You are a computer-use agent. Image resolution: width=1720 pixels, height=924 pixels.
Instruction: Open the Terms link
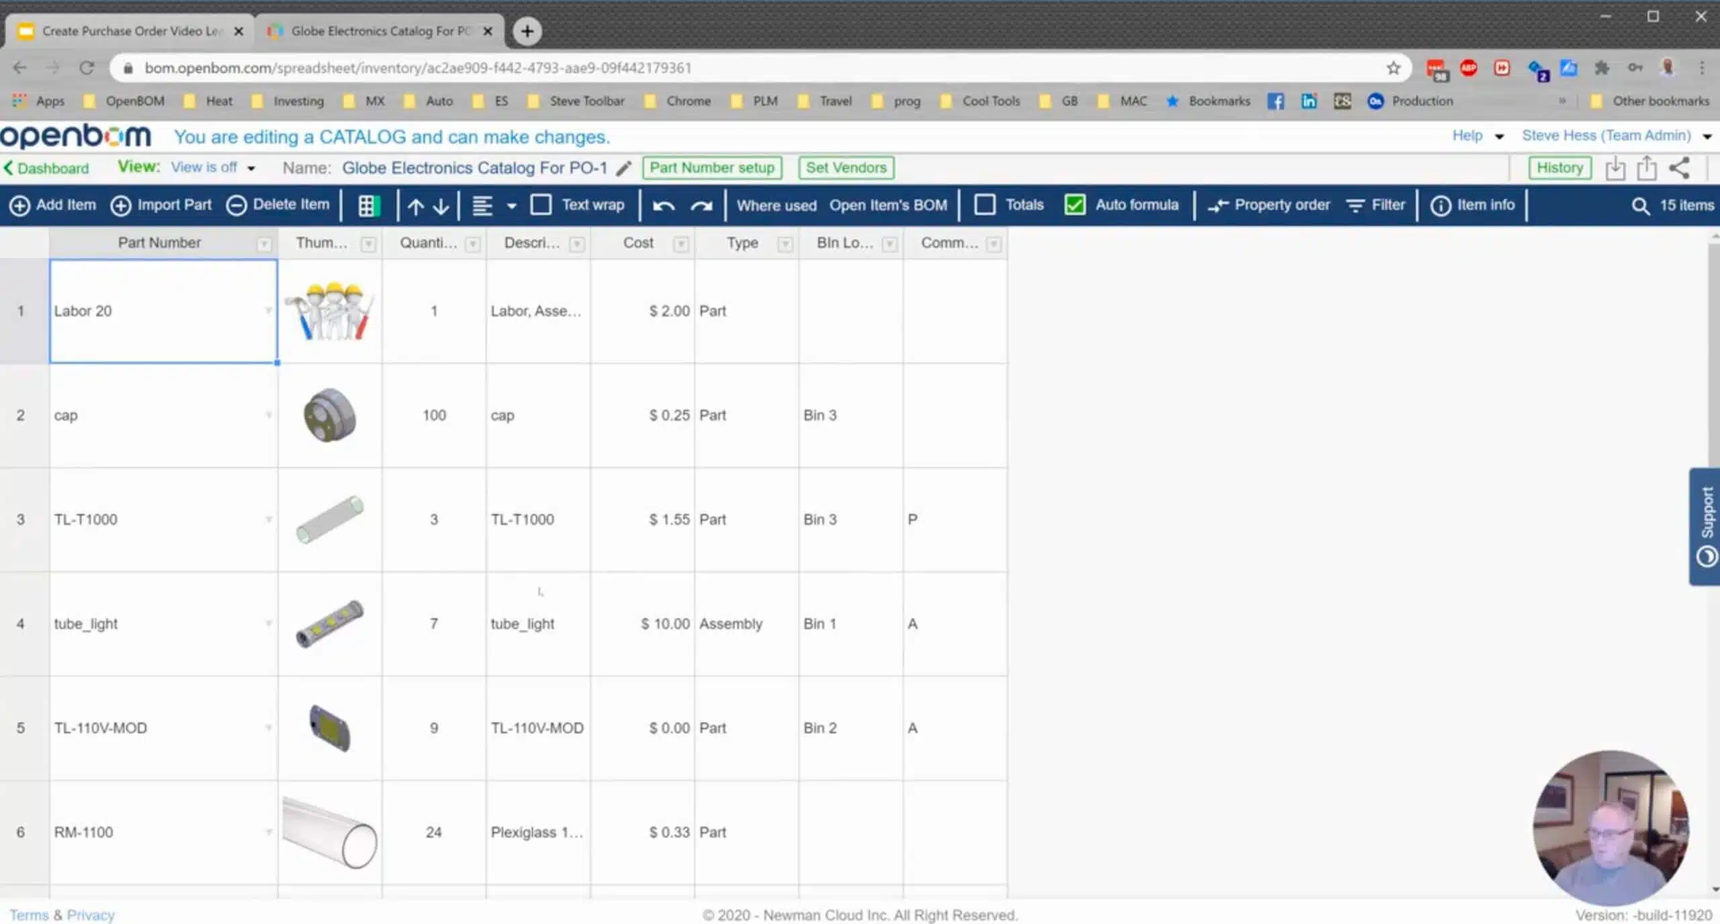pyautogui.click(x=29, y=915)
